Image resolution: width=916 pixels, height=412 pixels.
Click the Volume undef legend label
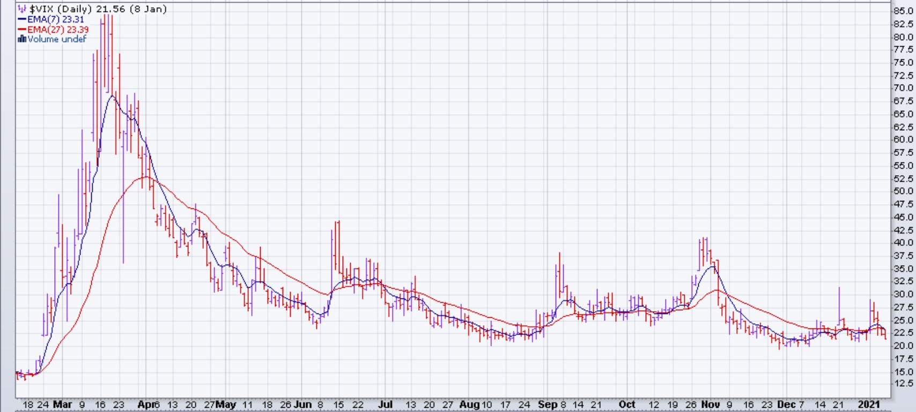[x=57, y=39]
